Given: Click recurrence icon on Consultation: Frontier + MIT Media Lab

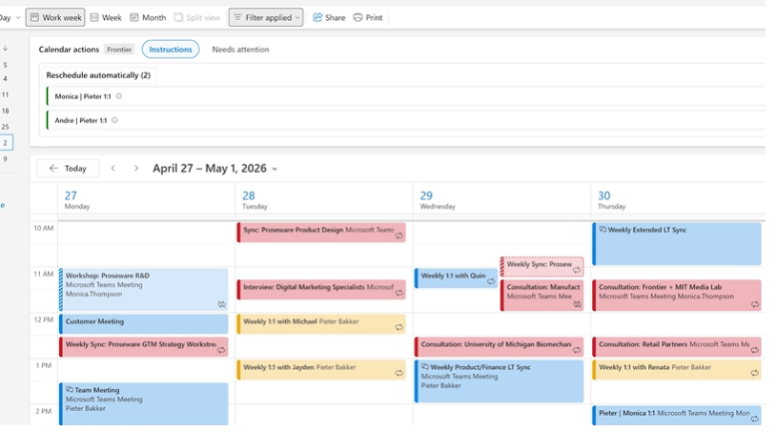Looking at the screenshot, I should pos(754,304).
